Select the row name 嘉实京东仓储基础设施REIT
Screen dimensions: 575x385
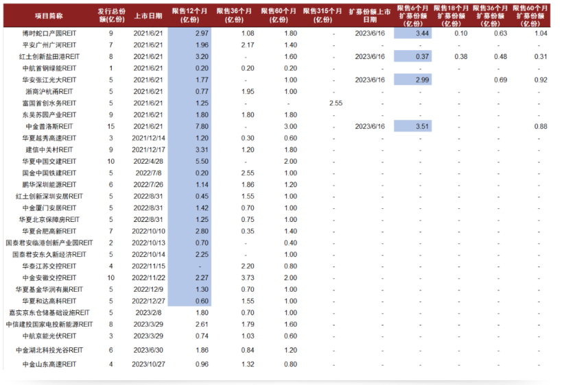(x=49, y=313)
